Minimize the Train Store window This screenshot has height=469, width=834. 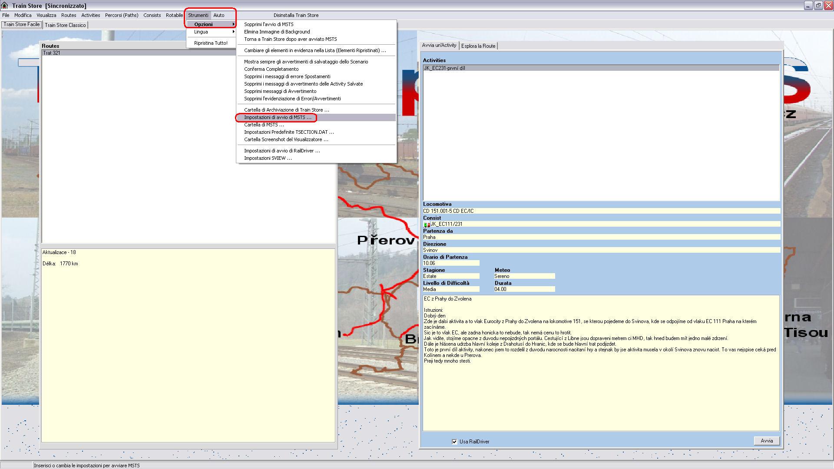click(x=808, y=5)
